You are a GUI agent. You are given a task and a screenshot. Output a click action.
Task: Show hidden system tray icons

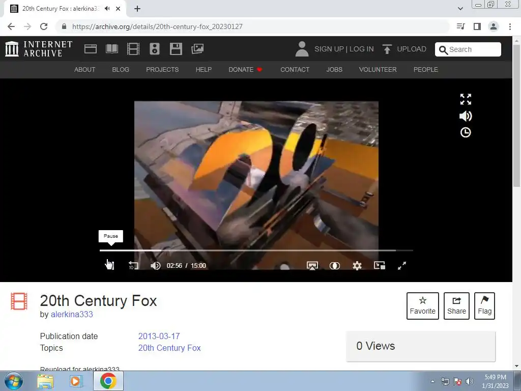[432, 381]
